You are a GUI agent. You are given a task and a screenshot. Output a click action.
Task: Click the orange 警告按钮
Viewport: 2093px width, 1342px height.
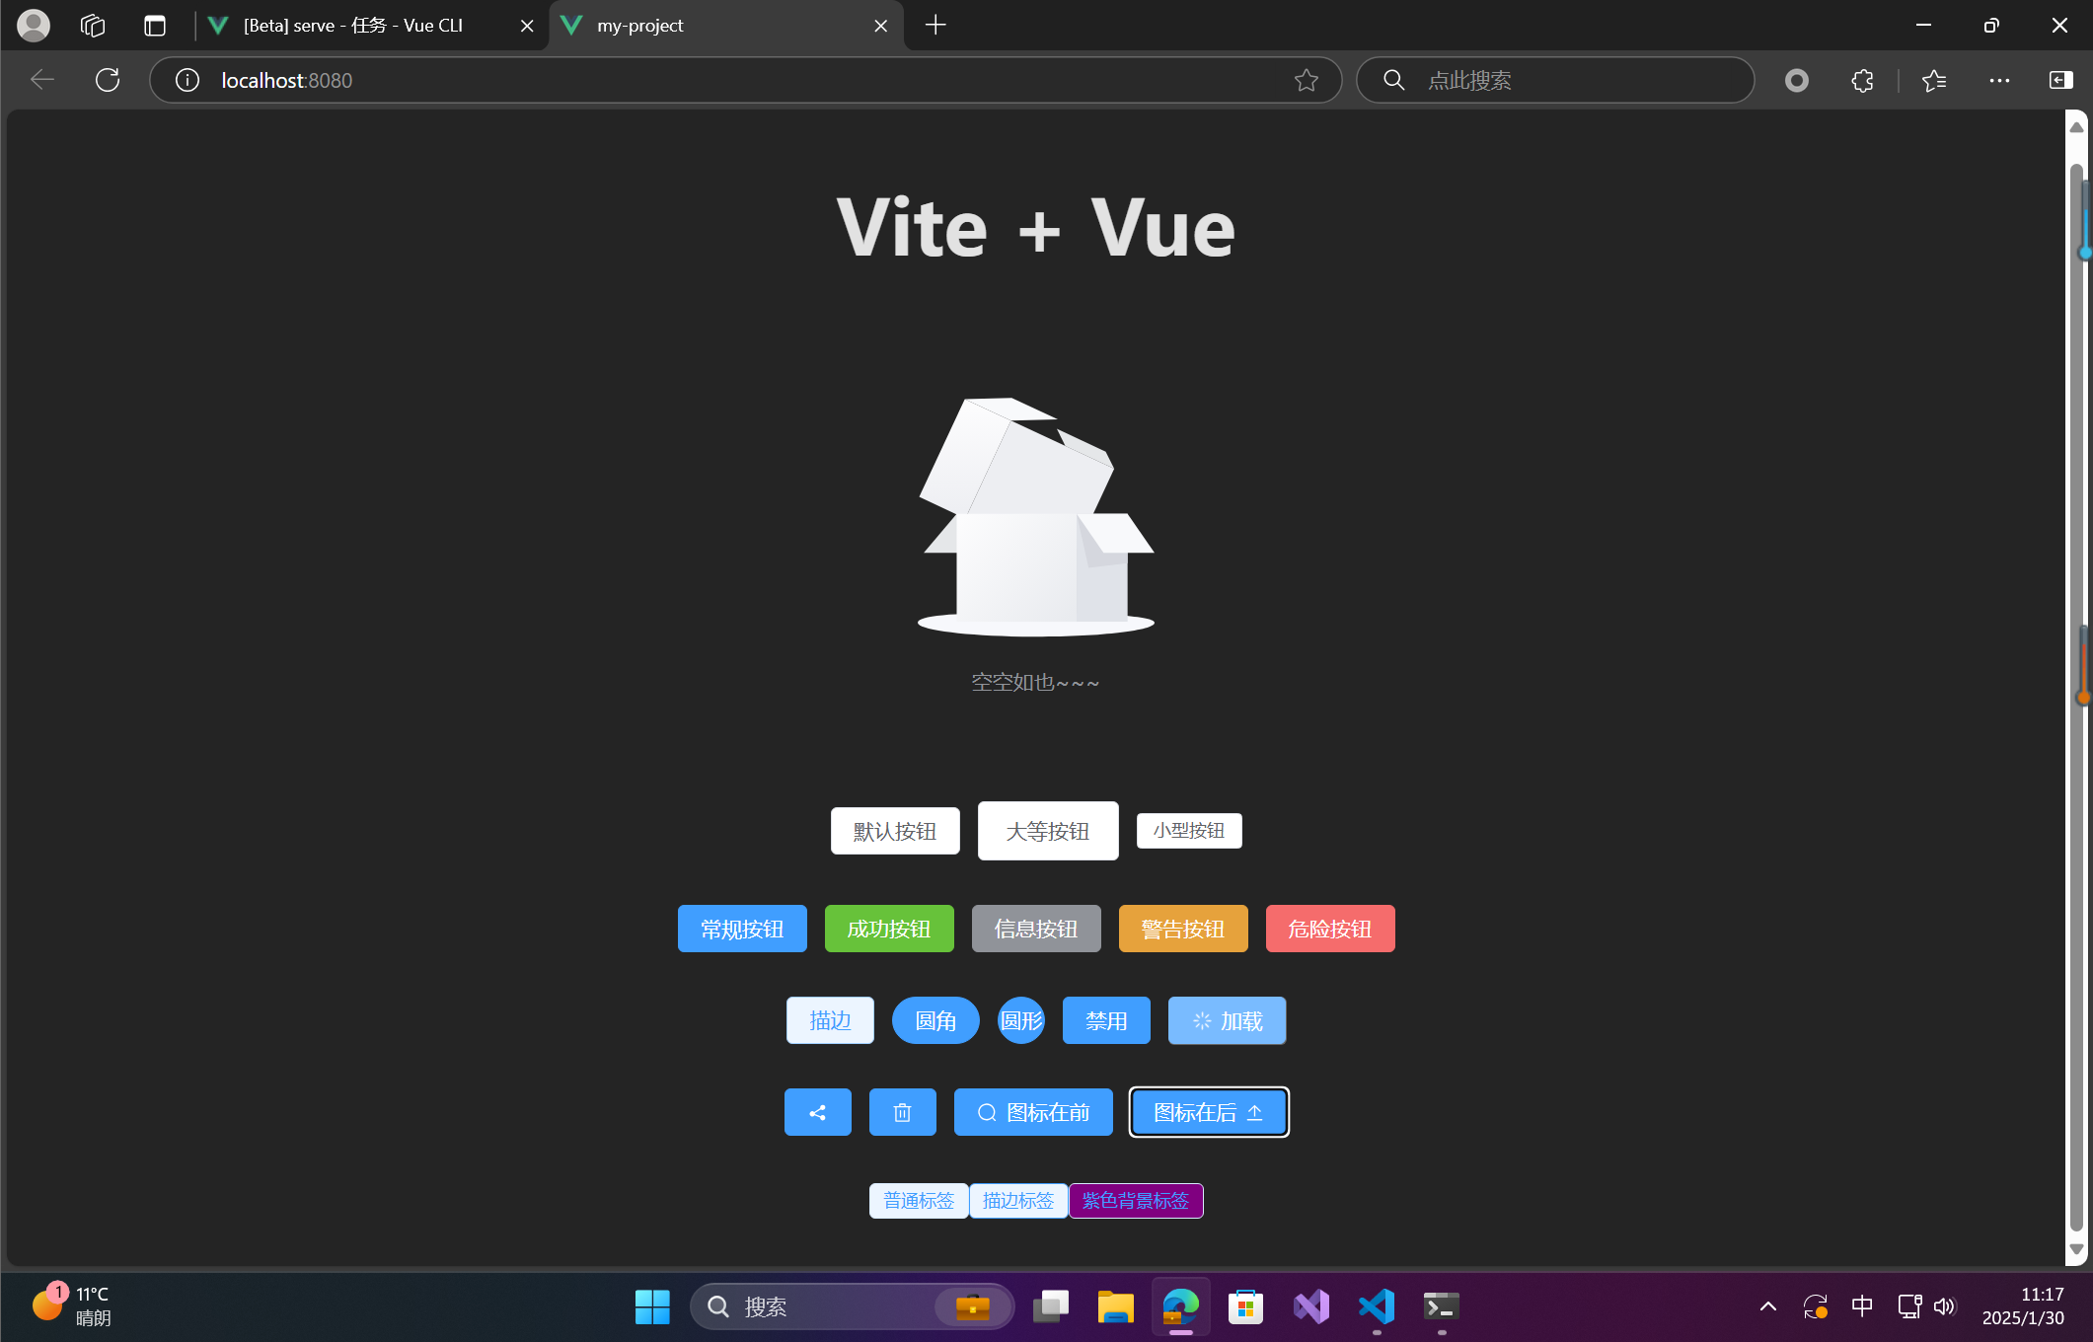point(1183,929)
